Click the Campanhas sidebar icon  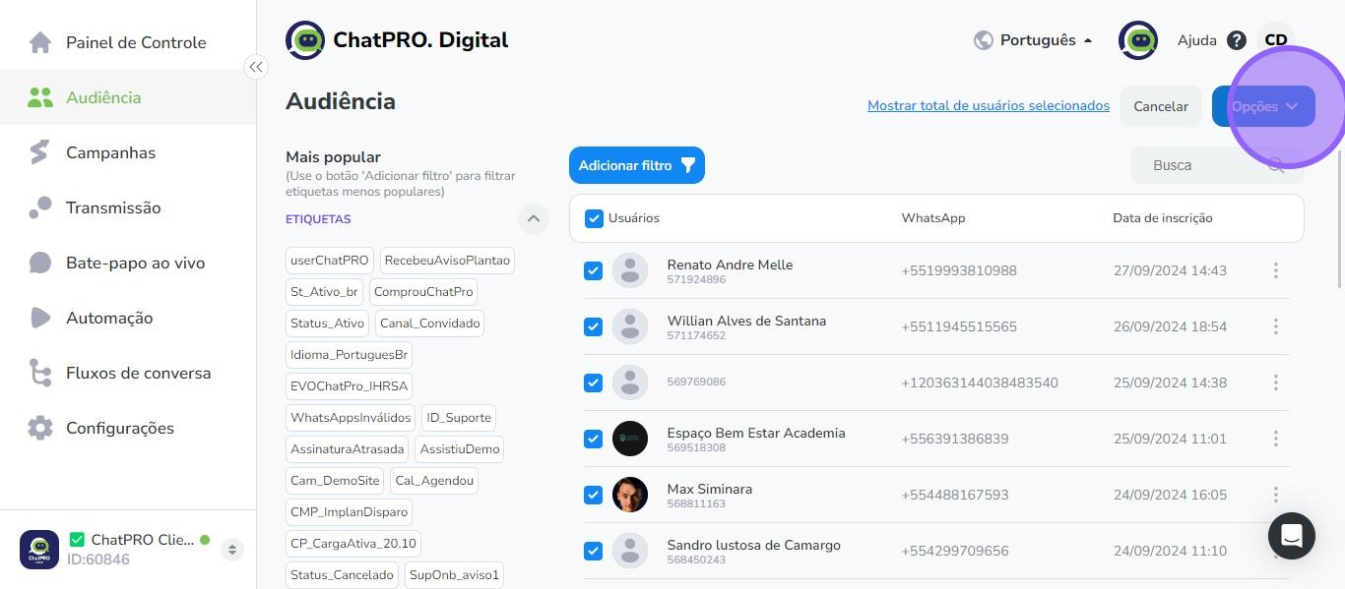point(39,152)
